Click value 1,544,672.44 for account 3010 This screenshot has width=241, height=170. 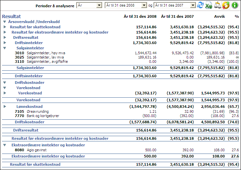(146, 53)
